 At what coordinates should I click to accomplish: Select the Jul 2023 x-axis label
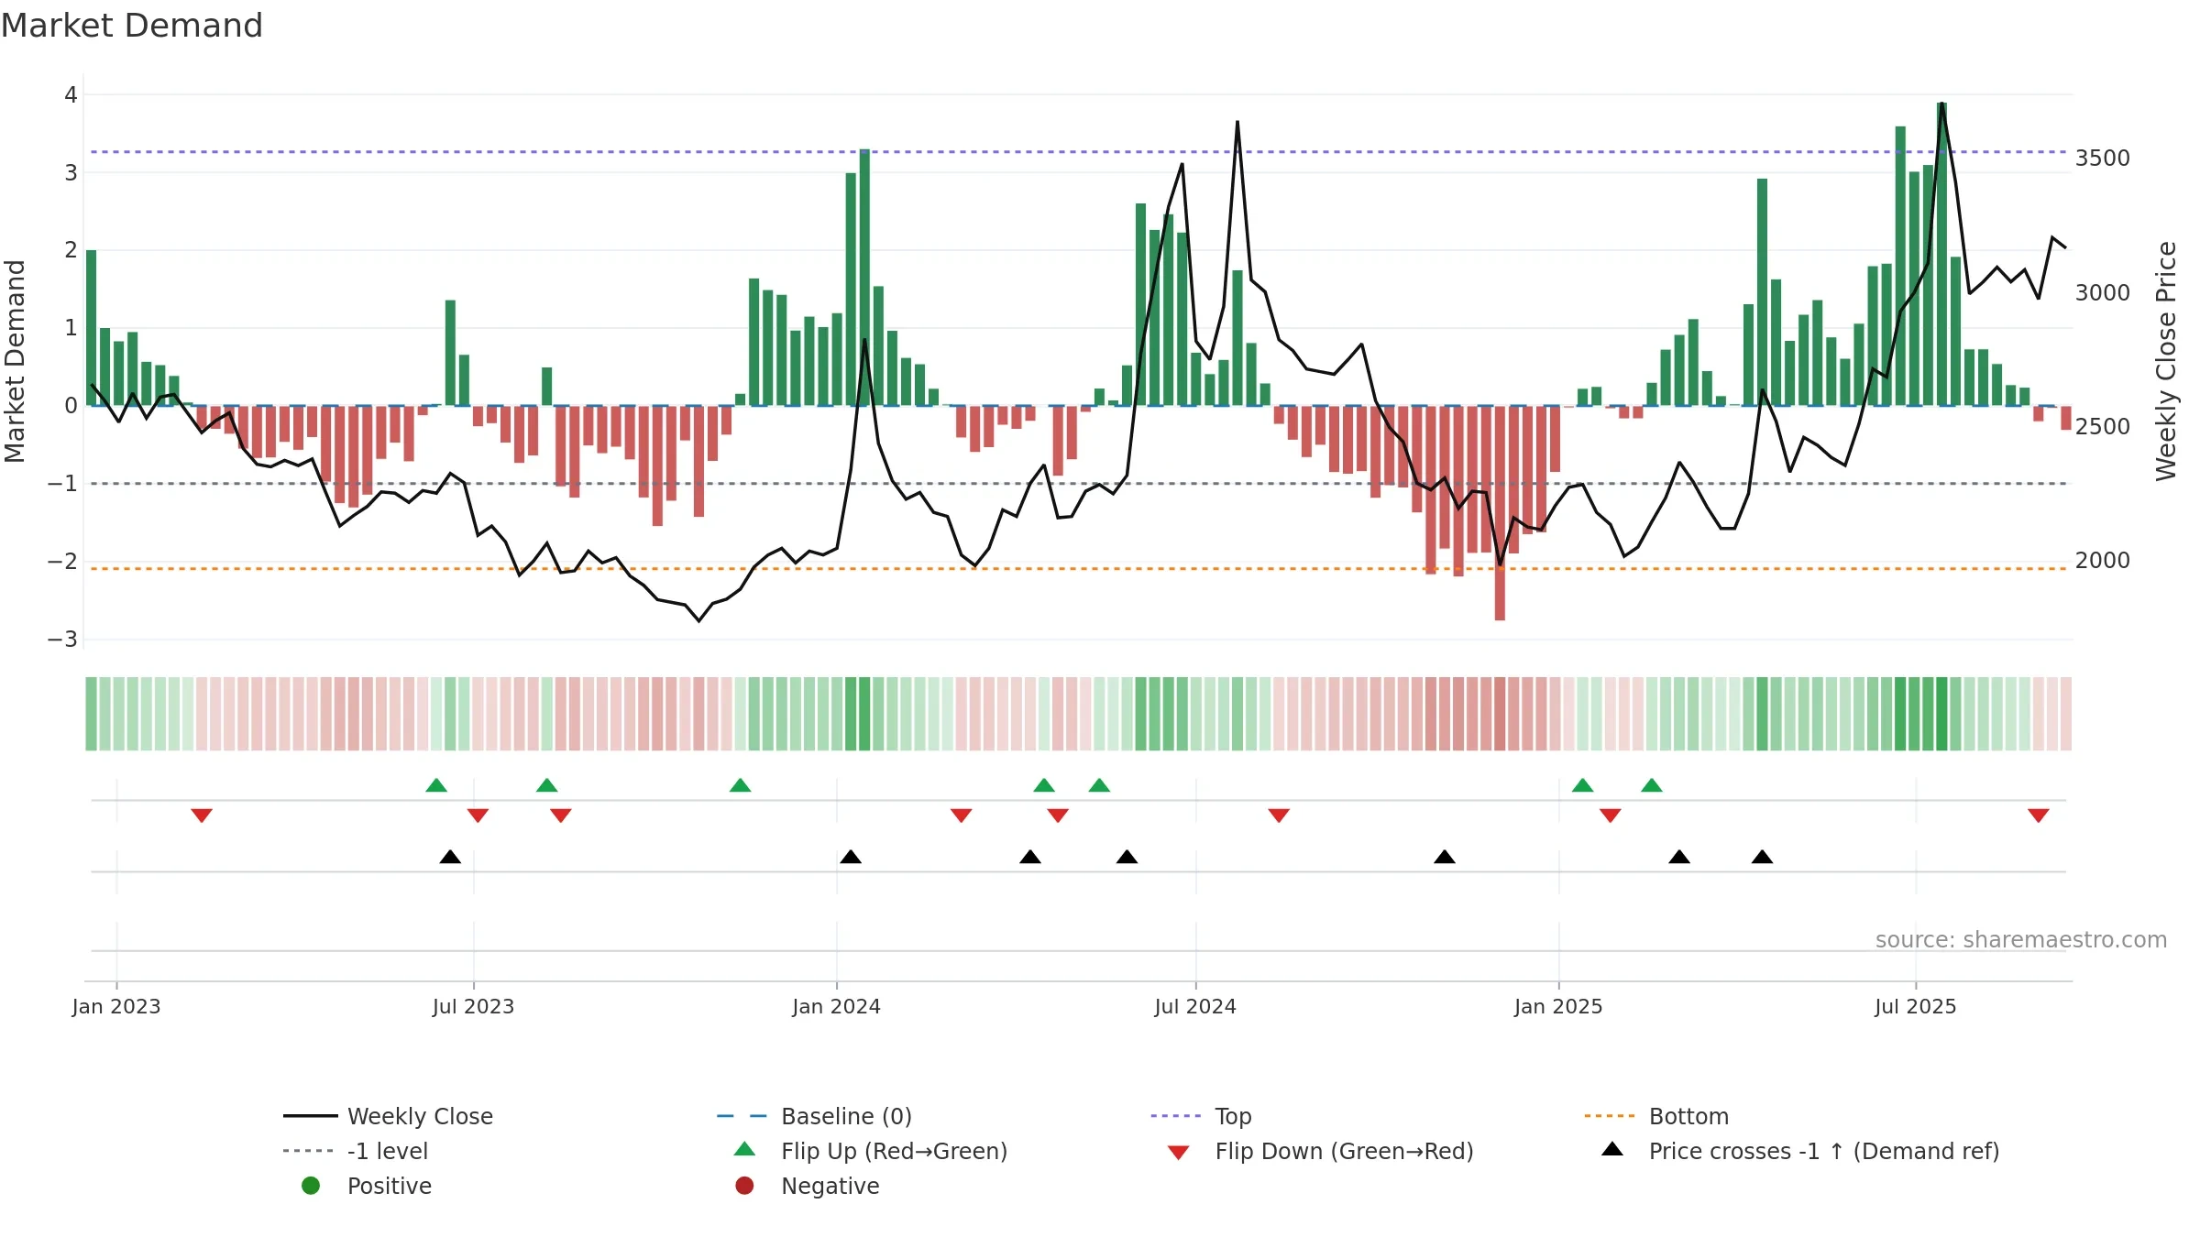(x=473, y=1006)
